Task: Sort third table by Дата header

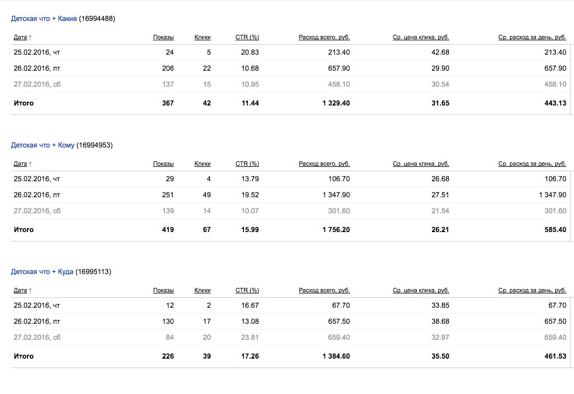Action: tap(20, 290)
